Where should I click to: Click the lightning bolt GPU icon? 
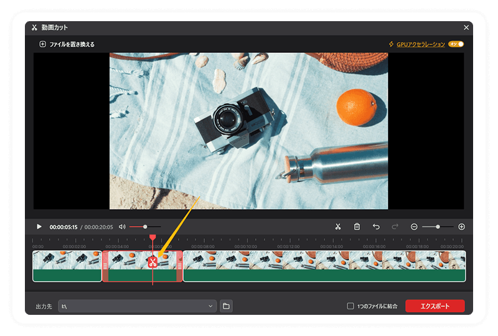click(x=392, y=44)
